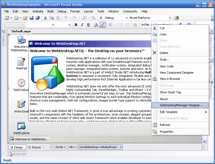Toggle Underline formatting
The image size is (215, 164).
point(88,25)
